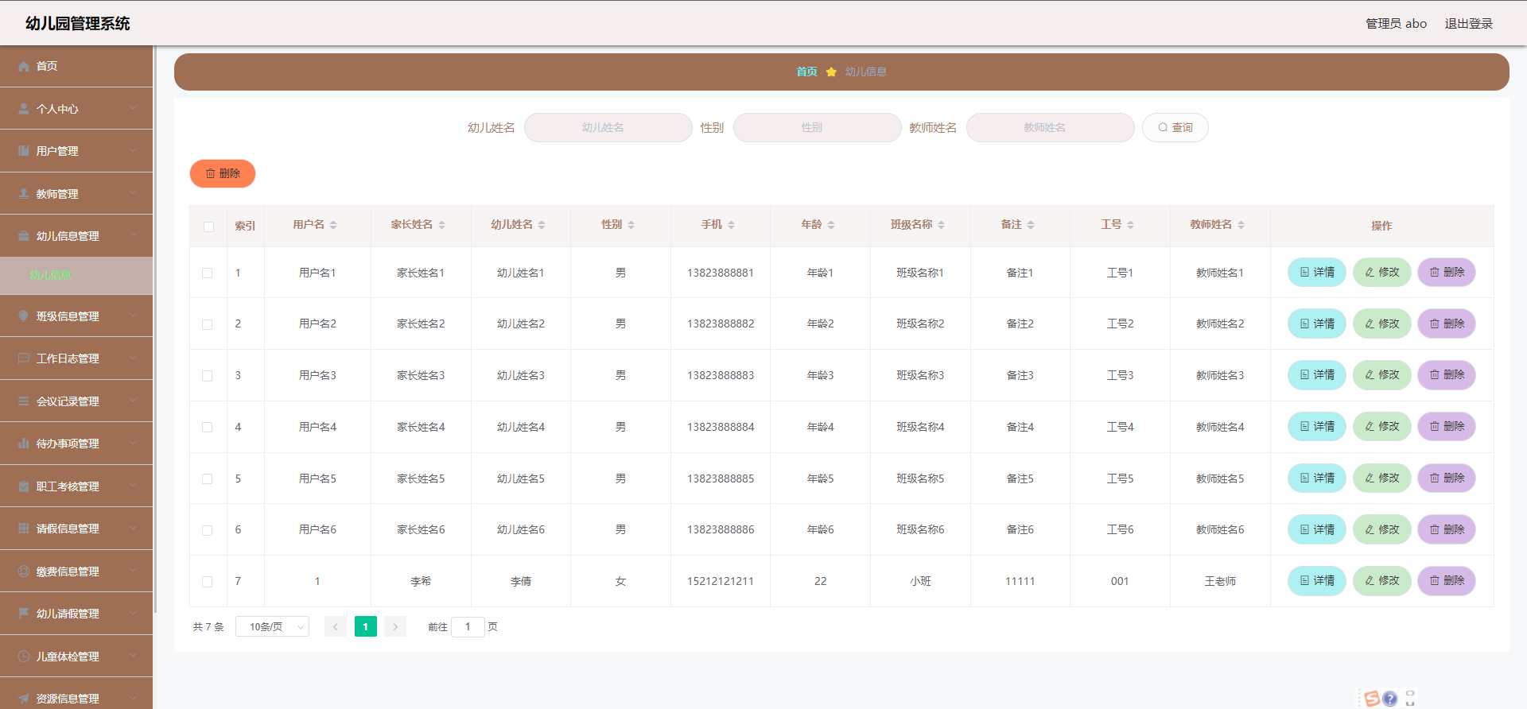The width and height of the screenshot is (1527, 709).
Task: Click the 儿童体检管理 clock icon
Action: 24,657
